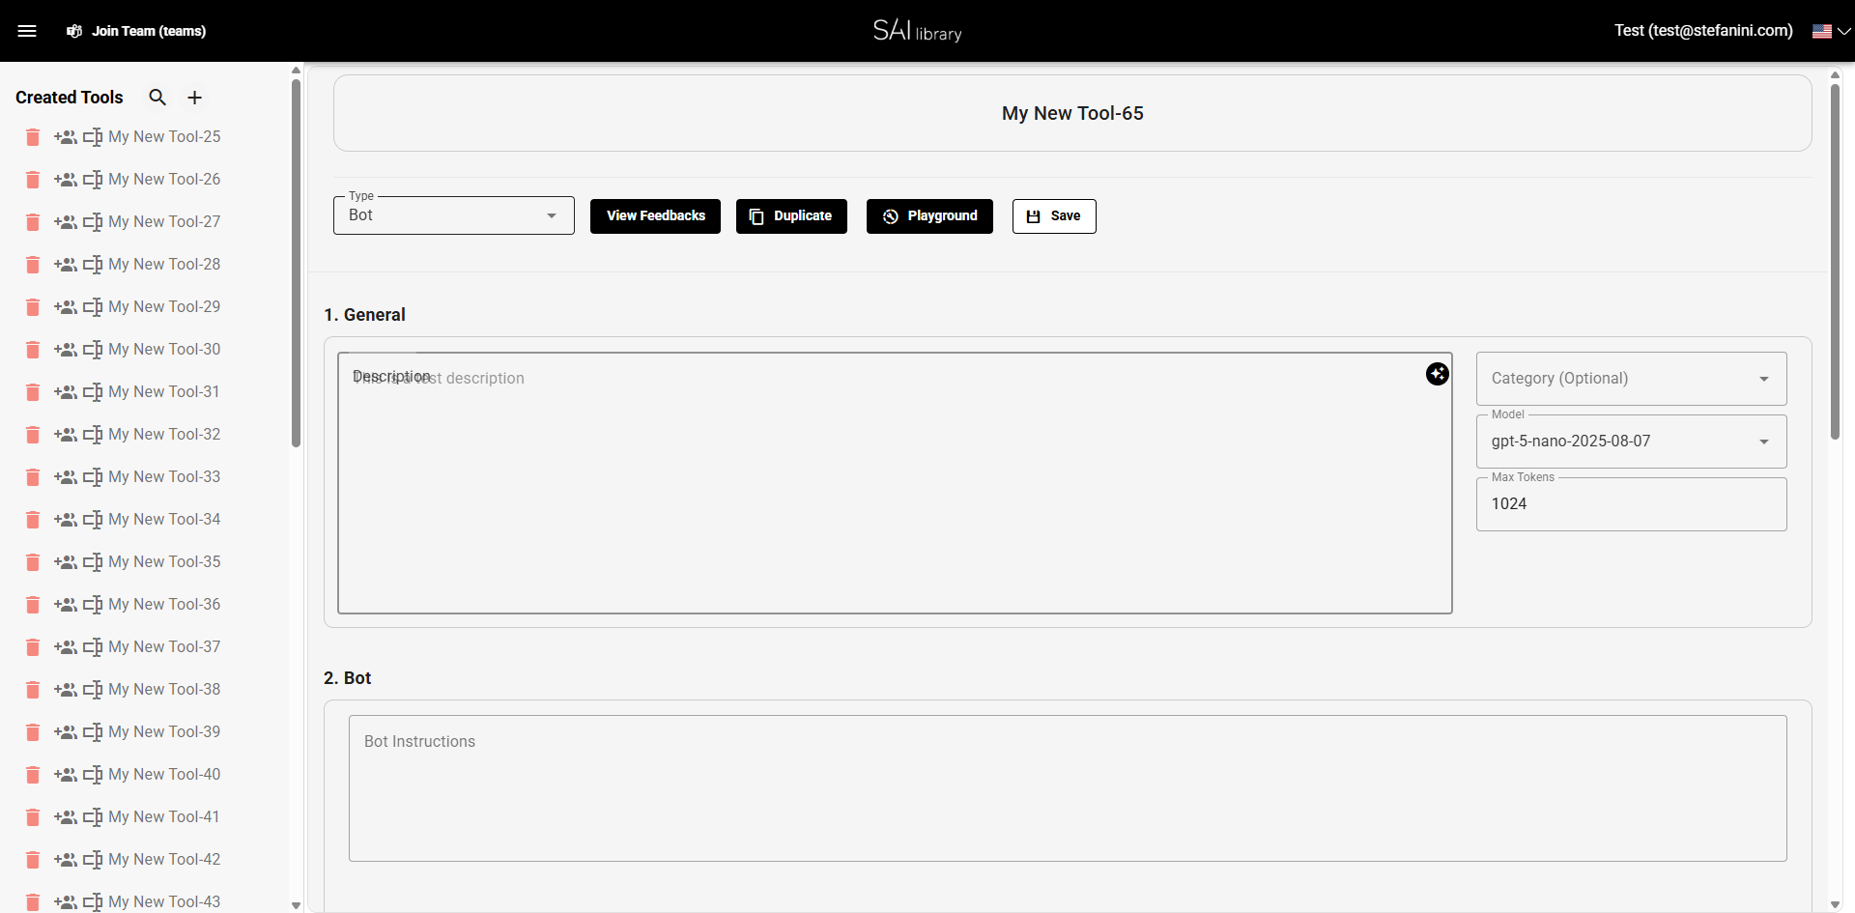Screen dimensions: 1855x913
Task: Open the language flag selector
Action: [1830, 31]
